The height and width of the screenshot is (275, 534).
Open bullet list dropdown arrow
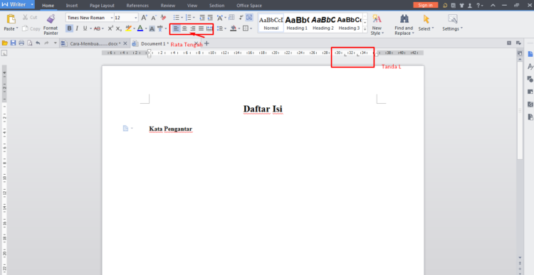tap(182, 18)
